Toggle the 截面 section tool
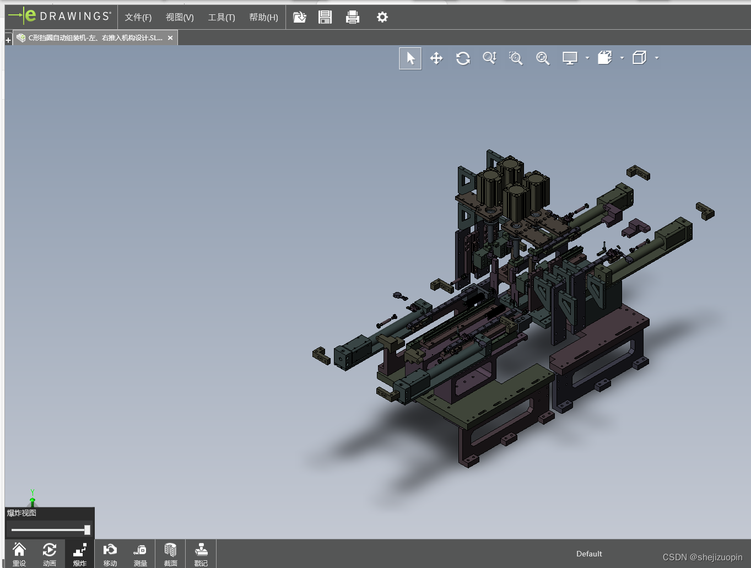Image resolution: width=751 pixels, height=568 pixels. [x=171, y=554]
